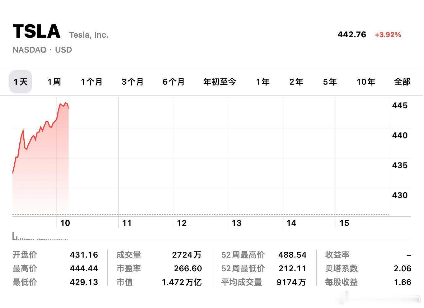
Task: Click the NASDAQ · USD exchange label
Action: 42,50
